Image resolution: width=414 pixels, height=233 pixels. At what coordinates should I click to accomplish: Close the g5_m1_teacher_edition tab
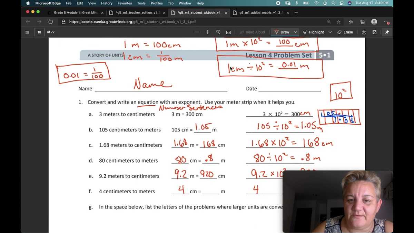(164, 13)
